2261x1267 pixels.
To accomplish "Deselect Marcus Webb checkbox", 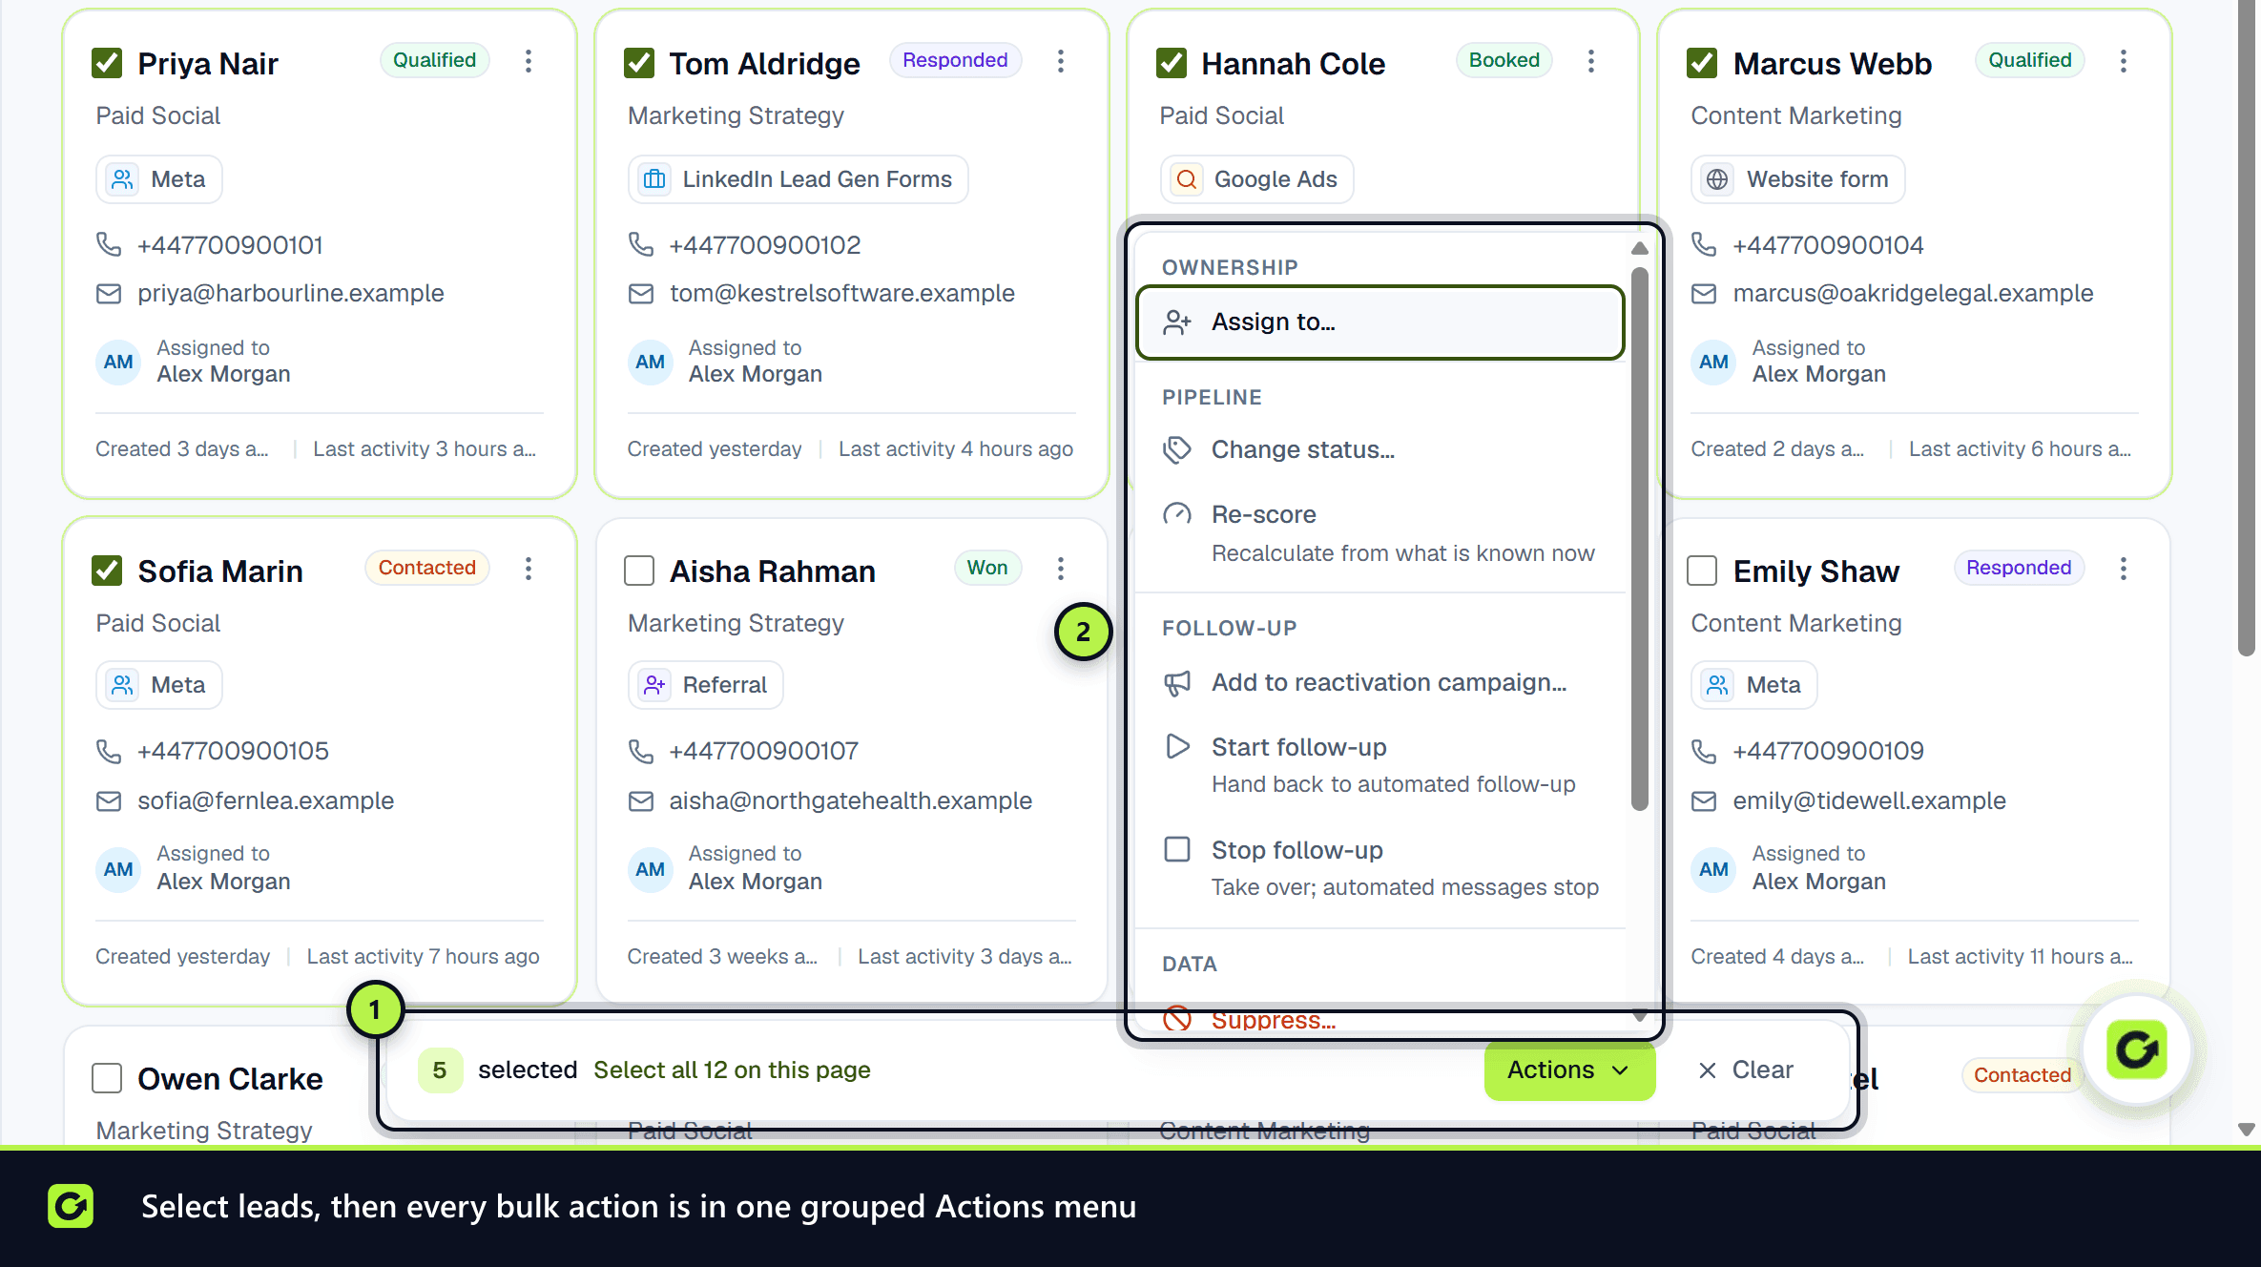I will 1702,64.
